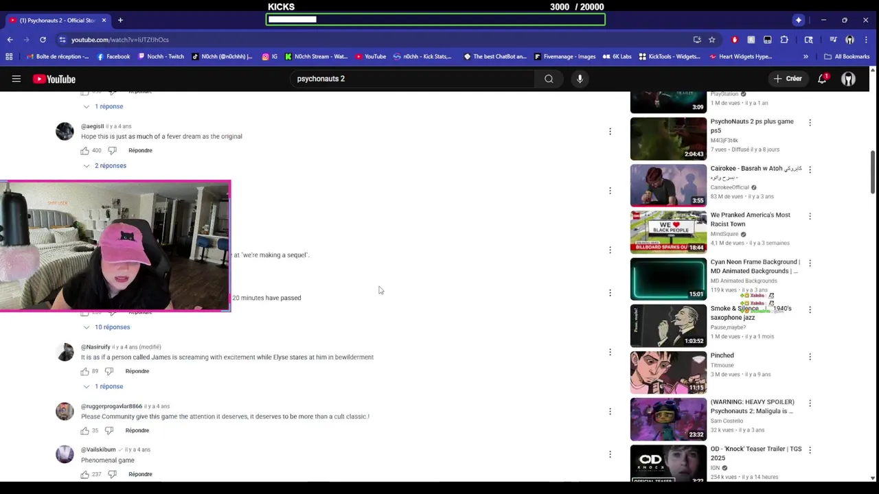Image resolution: width=879 pixels, height=494 pixels.
Task: Open the @aegisll channel link
Action: click(92, 126)
